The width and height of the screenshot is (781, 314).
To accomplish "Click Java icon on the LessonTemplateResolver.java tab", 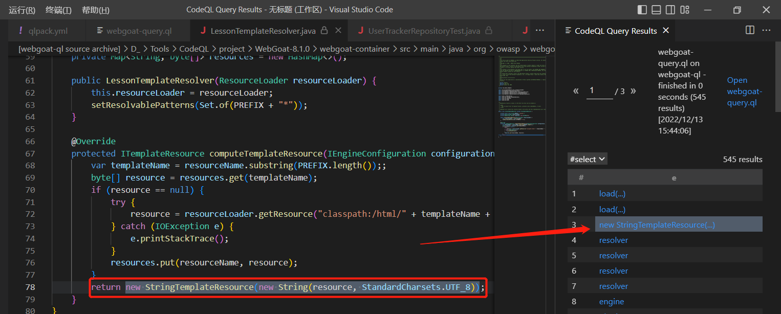I will tap(204, 31).
